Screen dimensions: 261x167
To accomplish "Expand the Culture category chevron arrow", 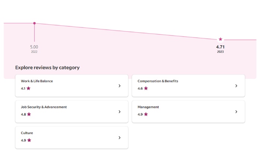I will click(x=119, y=138).
